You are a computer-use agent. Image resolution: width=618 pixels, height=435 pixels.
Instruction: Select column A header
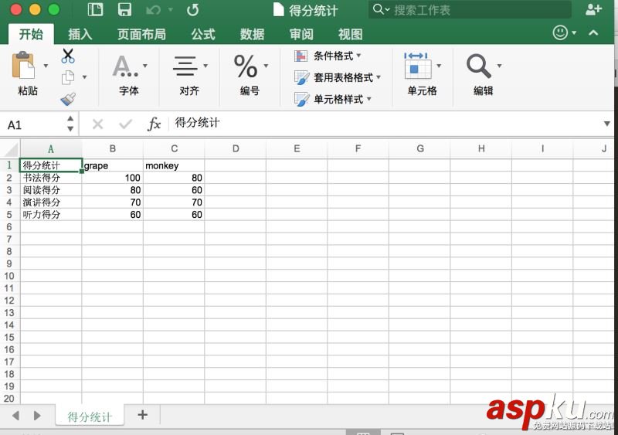[51, 149]
